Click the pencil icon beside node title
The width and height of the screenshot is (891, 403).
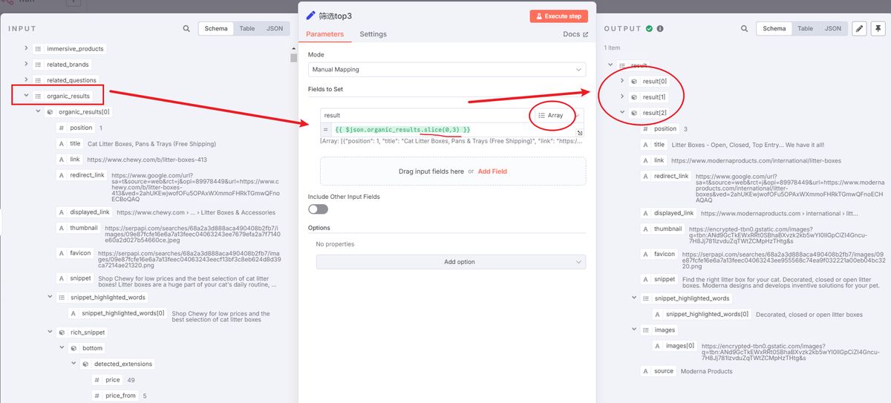(311, 15)
